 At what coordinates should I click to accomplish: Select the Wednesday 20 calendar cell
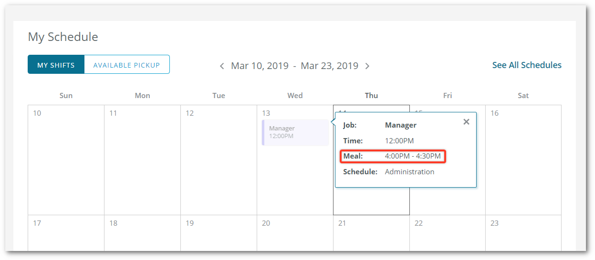pyautogui.click(x=295, y=233)
